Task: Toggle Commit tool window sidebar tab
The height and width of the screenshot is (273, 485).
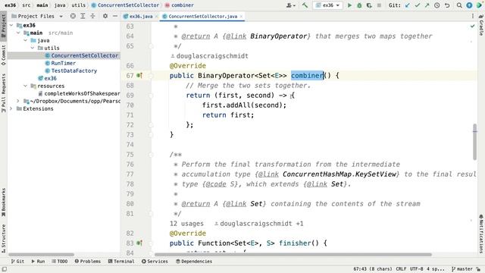Action: [x=3, y=55]
